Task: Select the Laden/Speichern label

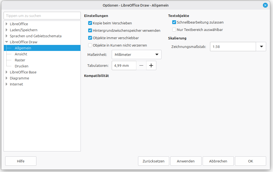Action: pyautogui.click(x=24, y=30)
